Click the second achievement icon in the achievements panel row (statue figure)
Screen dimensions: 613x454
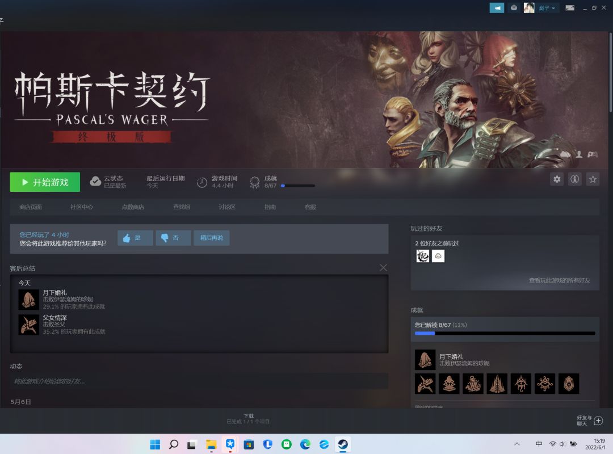pyautogui.click(x=449, y=384)
